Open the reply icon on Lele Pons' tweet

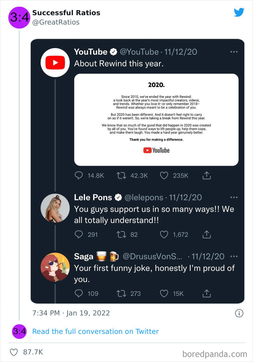pos(79,235)
